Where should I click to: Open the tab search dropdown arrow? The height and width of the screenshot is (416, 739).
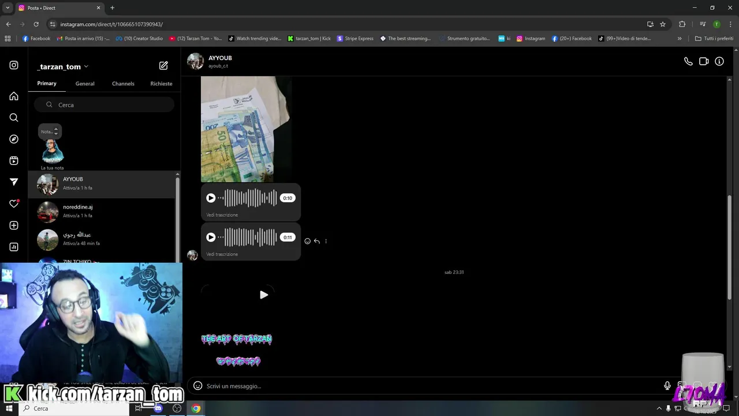pos(8,8)
